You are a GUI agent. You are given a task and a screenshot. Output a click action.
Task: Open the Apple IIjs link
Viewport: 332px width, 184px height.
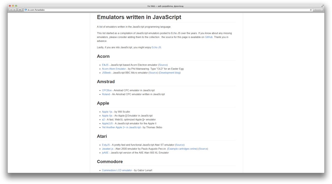(x=107, y=116)
